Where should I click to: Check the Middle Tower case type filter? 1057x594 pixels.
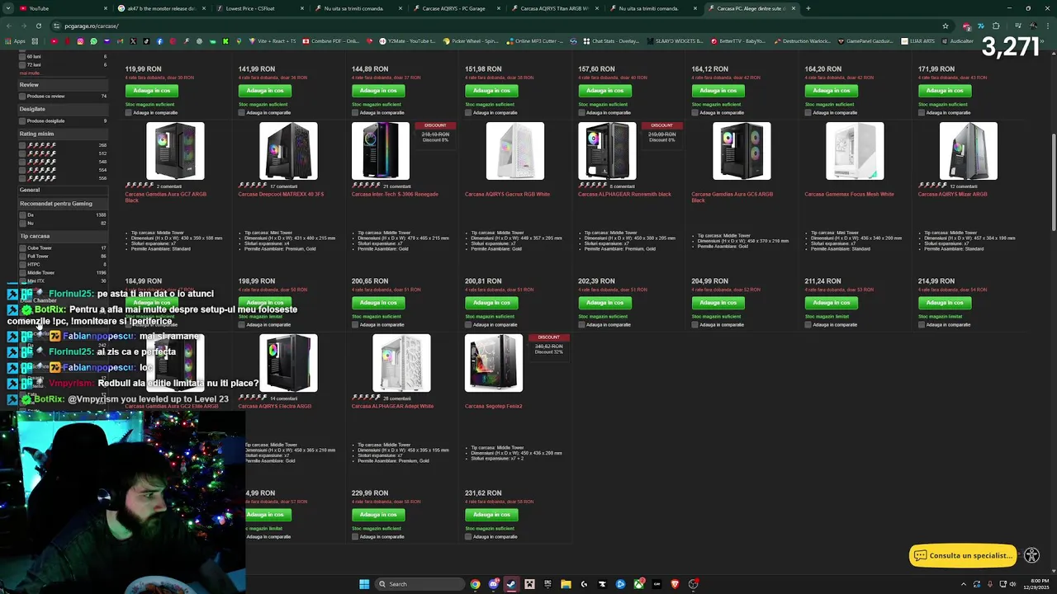coord(22,273)
